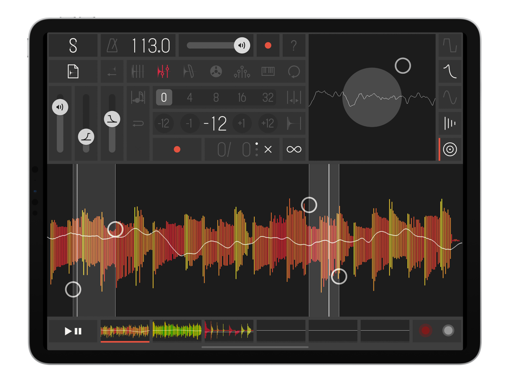Select the concentric circles target icon
The image size is (508, 381).
pos(450,149)
